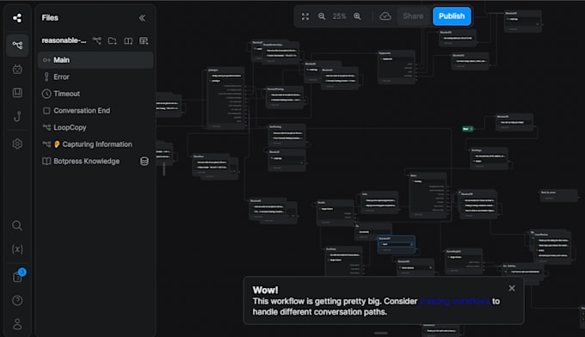Viewport: 585px width, 337px height.
Task: Click the 25% zoom level label
Action: [x=339, y=16]
